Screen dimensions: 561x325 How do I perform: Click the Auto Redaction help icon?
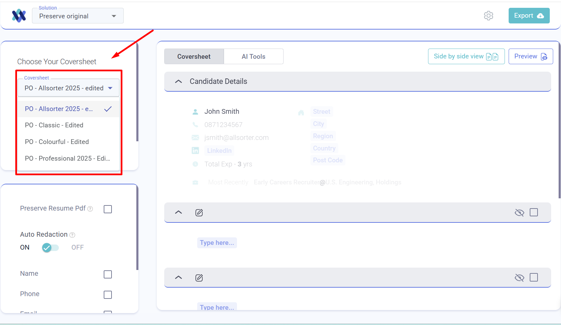tap(72, 235)
